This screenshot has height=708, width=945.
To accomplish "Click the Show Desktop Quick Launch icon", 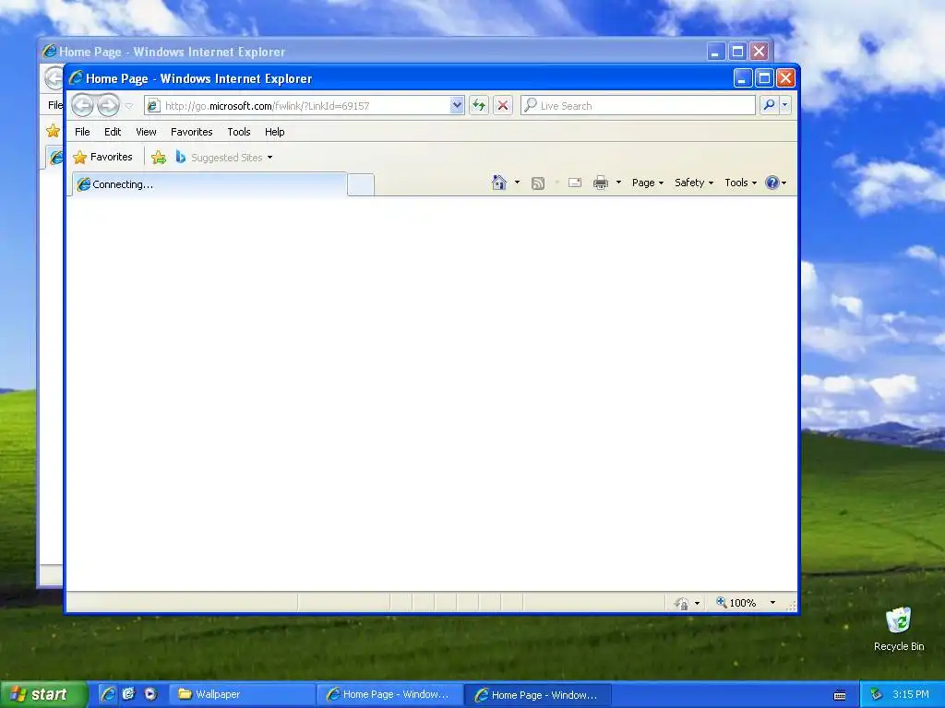I will pyautogui.click(x=128, y=694).
